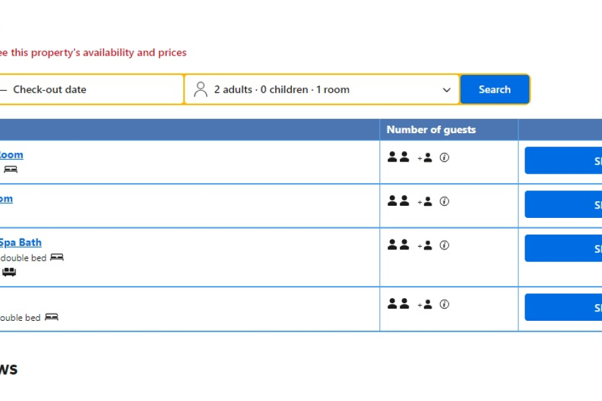Expand the guests and rooms dropdown chevron
The image size is (602, 401).
click(447, 90)
